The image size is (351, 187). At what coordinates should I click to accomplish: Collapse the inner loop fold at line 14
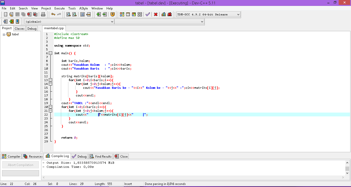pos(51,84)
